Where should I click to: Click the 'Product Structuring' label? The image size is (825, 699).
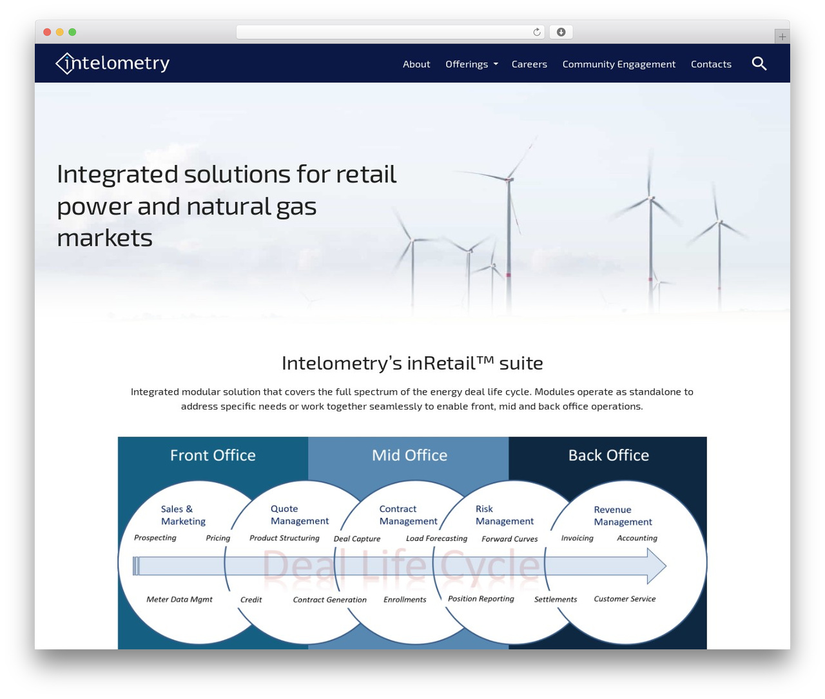pyautogui.click(x=284, y=538)
